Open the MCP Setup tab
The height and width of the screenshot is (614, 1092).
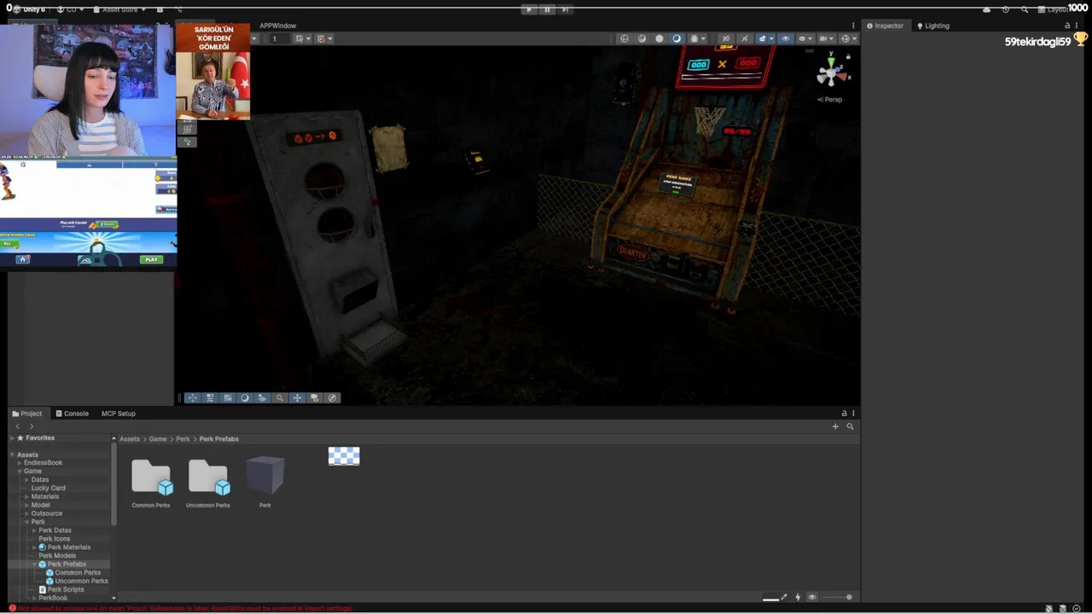pyautogui.click(x=119, y=414)
